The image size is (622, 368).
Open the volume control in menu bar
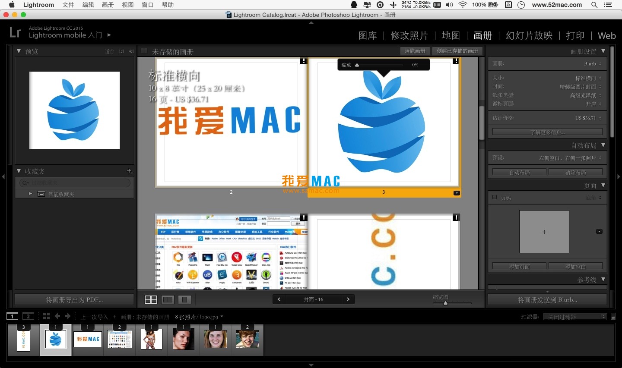pos(450,5)
